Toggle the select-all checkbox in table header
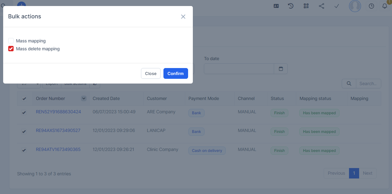Screen dimensions: 392x194 point(24,99)
